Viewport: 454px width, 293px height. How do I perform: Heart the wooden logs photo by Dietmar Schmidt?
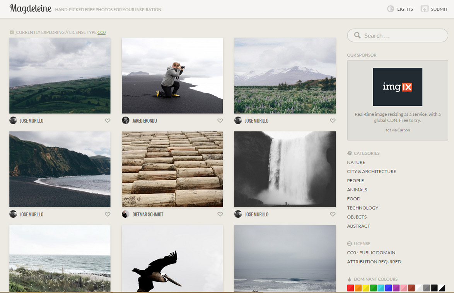[x=220, y=214]
